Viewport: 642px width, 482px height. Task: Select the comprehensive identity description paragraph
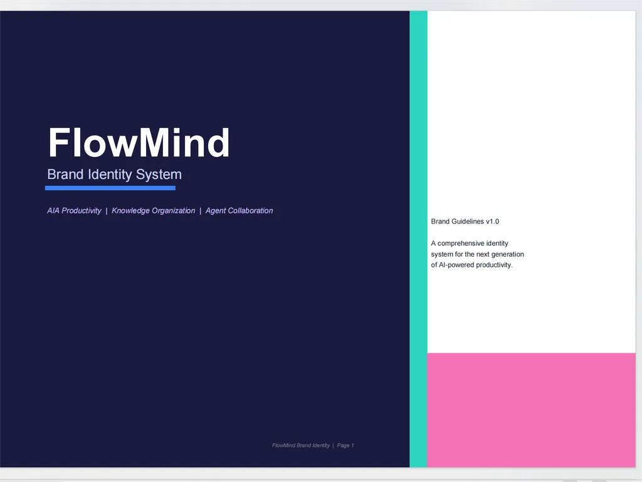click(x=477, y=254)
